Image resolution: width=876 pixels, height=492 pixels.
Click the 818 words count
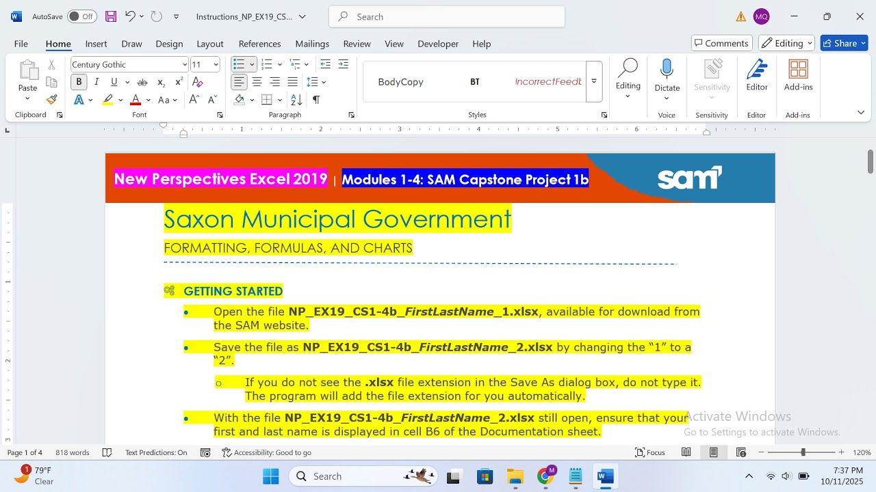click(x=73, y=452)
